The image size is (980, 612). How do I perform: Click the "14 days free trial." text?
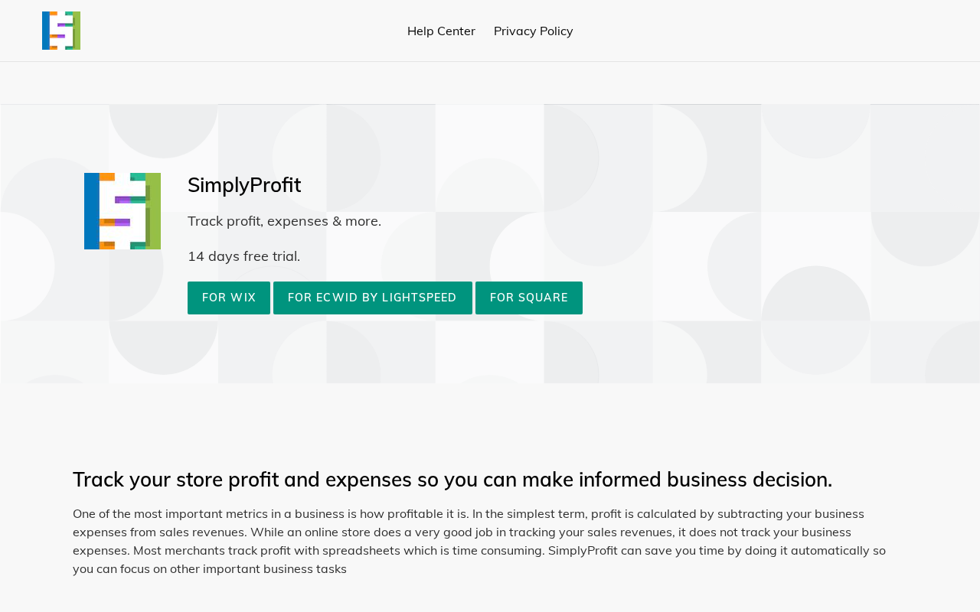point(244,256)
